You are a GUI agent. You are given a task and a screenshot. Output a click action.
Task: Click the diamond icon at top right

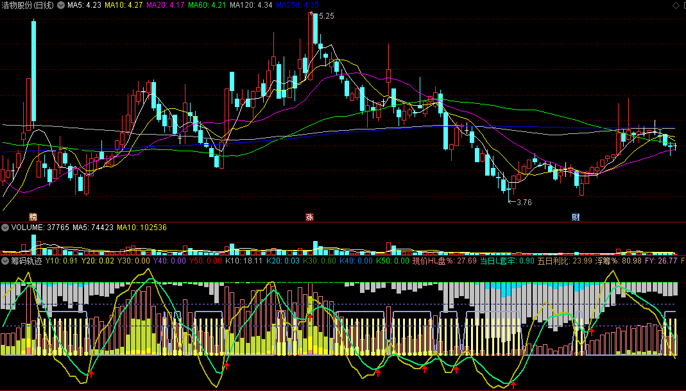pos(676,5)
